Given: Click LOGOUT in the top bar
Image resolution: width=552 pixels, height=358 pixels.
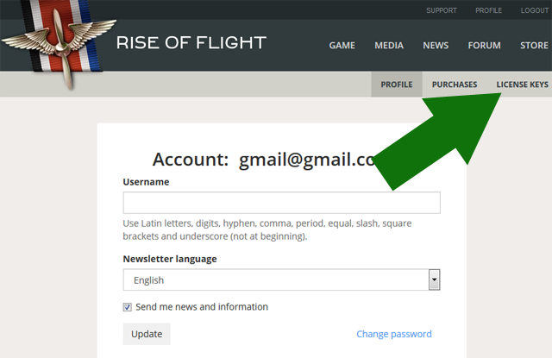Looking at the screenshot, I should click(534, 10).
